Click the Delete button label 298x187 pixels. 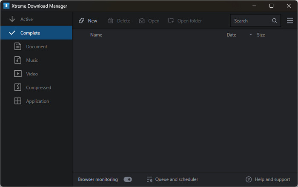(123, 21)
